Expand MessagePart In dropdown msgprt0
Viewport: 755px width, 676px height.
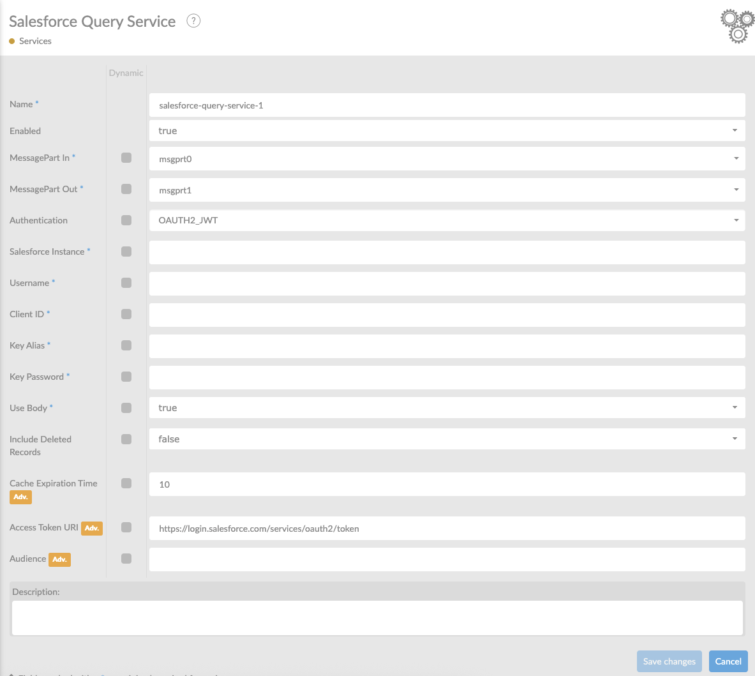447,159
